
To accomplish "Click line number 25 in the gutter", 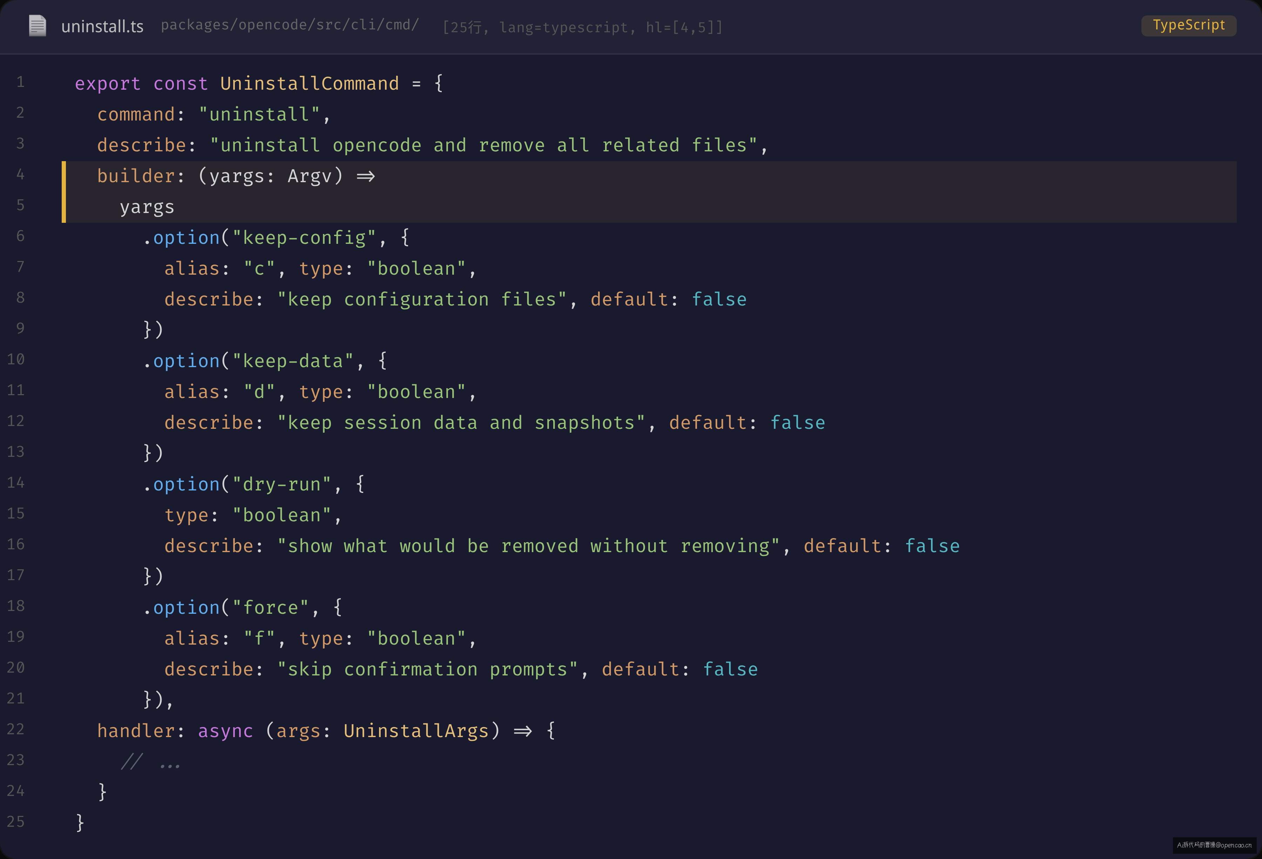I will coord(16,822).
